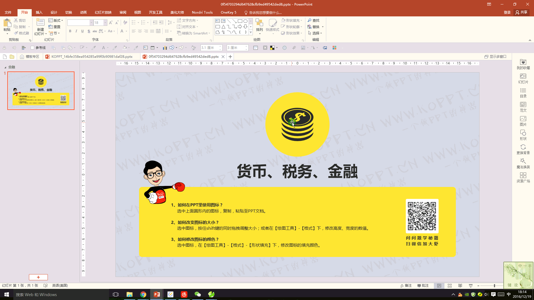
Task: Toggle Bold formatting button
Action: [70, 31]
